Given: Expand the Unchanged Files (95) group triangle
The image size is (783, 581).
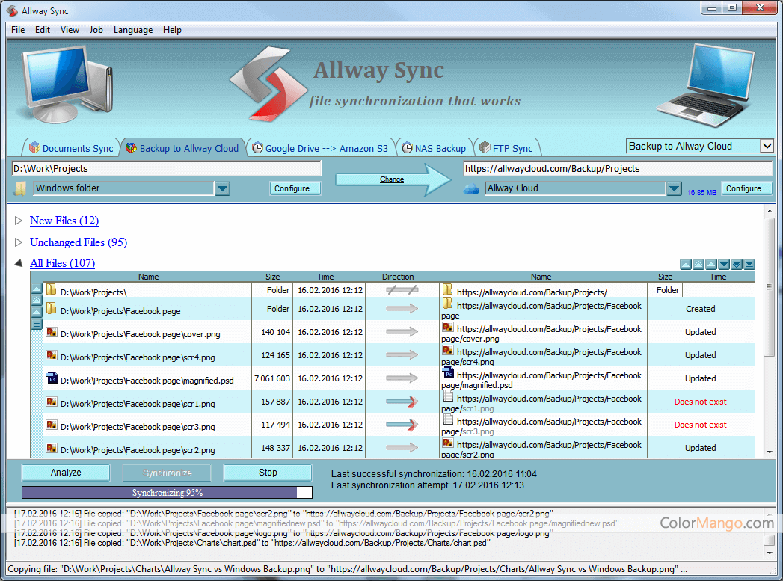Looking at the screenshot, I should coord(19,242).
